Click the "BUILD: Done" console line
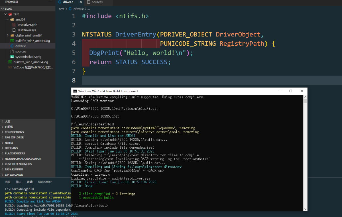Image resolution: width=342 pixels, height=217 pixels. [82, 186]
